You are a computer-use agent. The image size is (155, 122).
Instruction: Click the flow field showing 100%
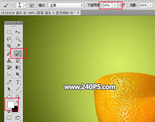143,5
